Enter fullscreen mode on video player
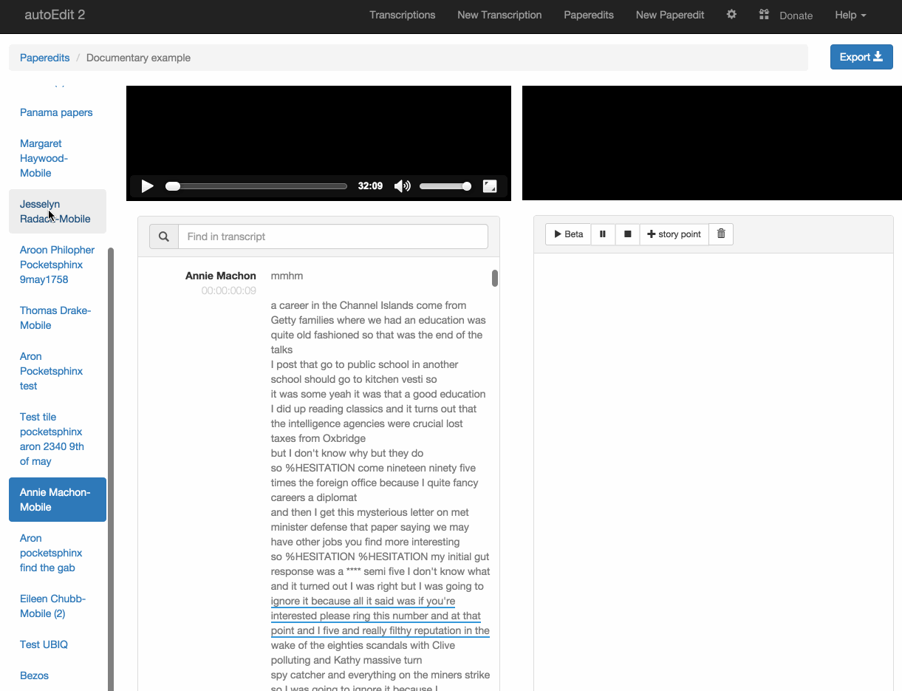The image size is (902, 691). pyautogui.click(x=489, y=186)
